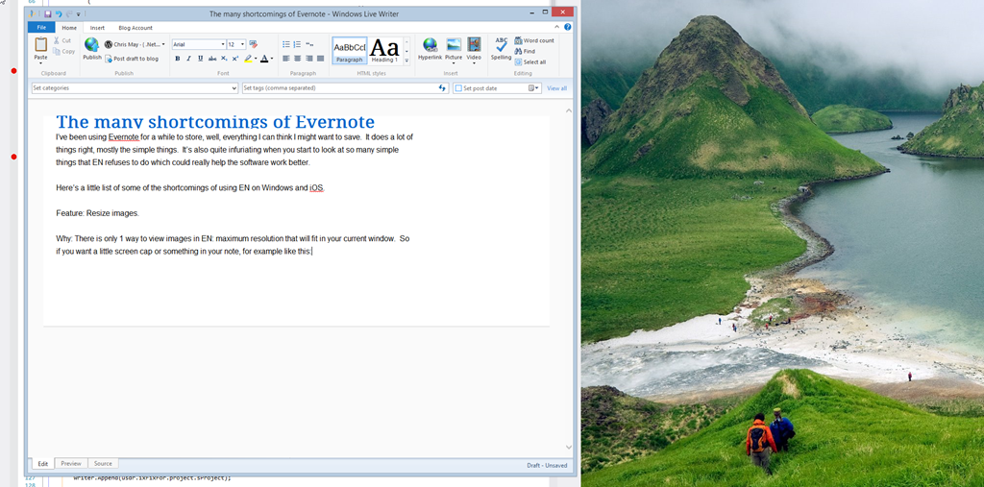Open the Video insert icon

pyautogui.click(x=474, y=48)
